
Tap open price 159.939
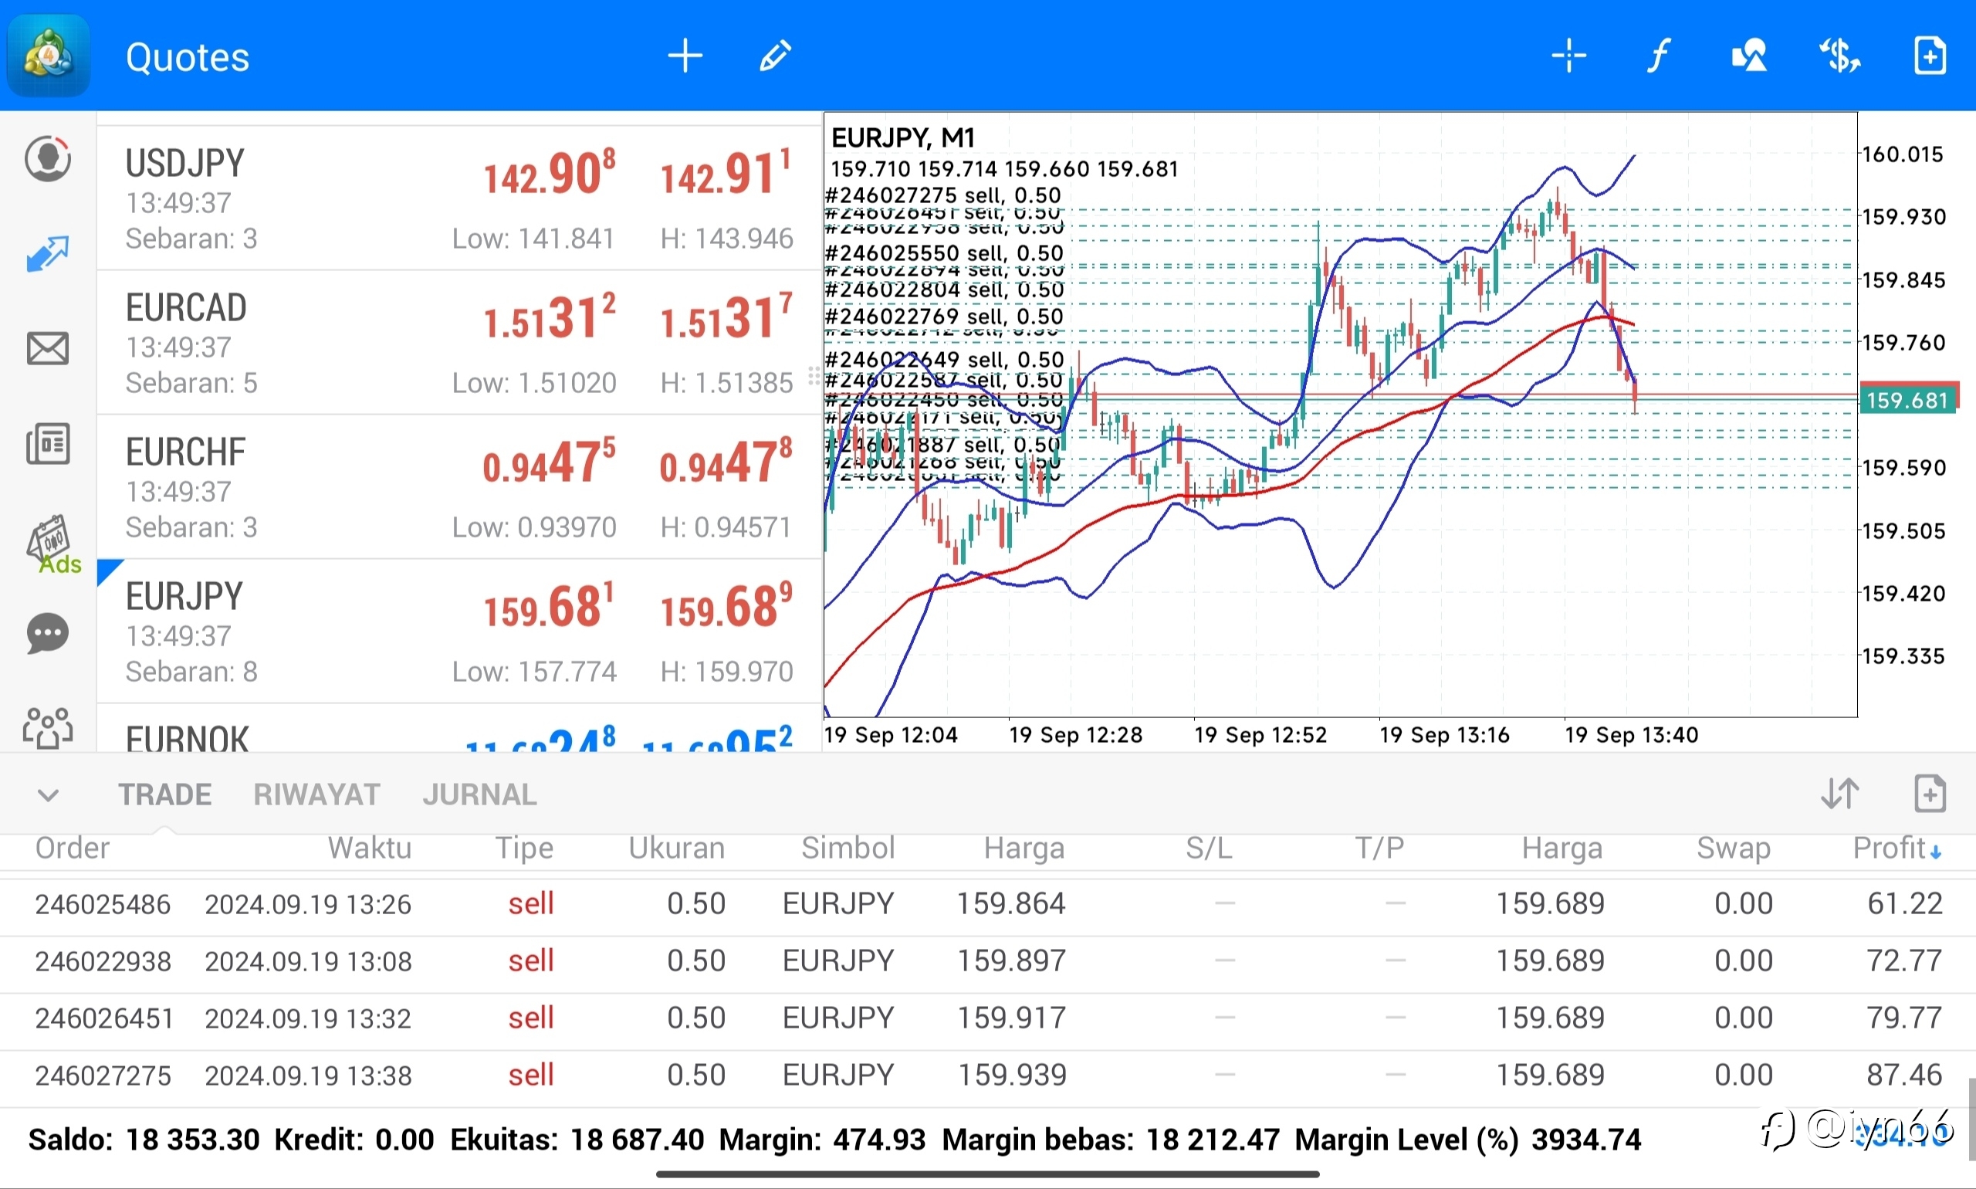point(1013,1076)
